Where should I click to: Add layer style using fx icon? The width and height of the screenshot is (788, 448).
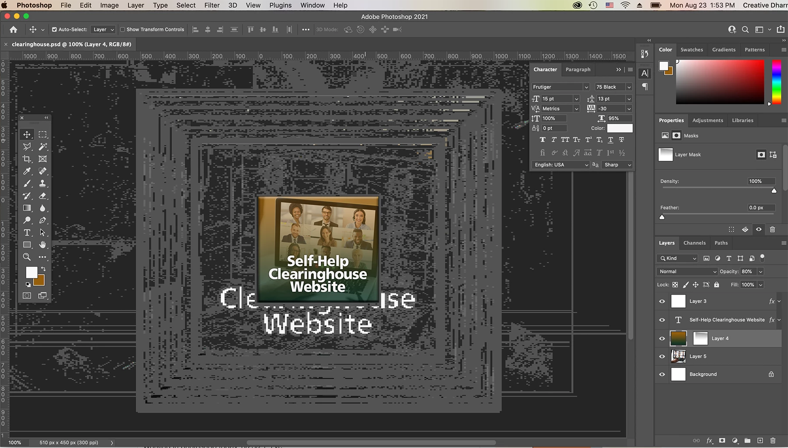709,441
